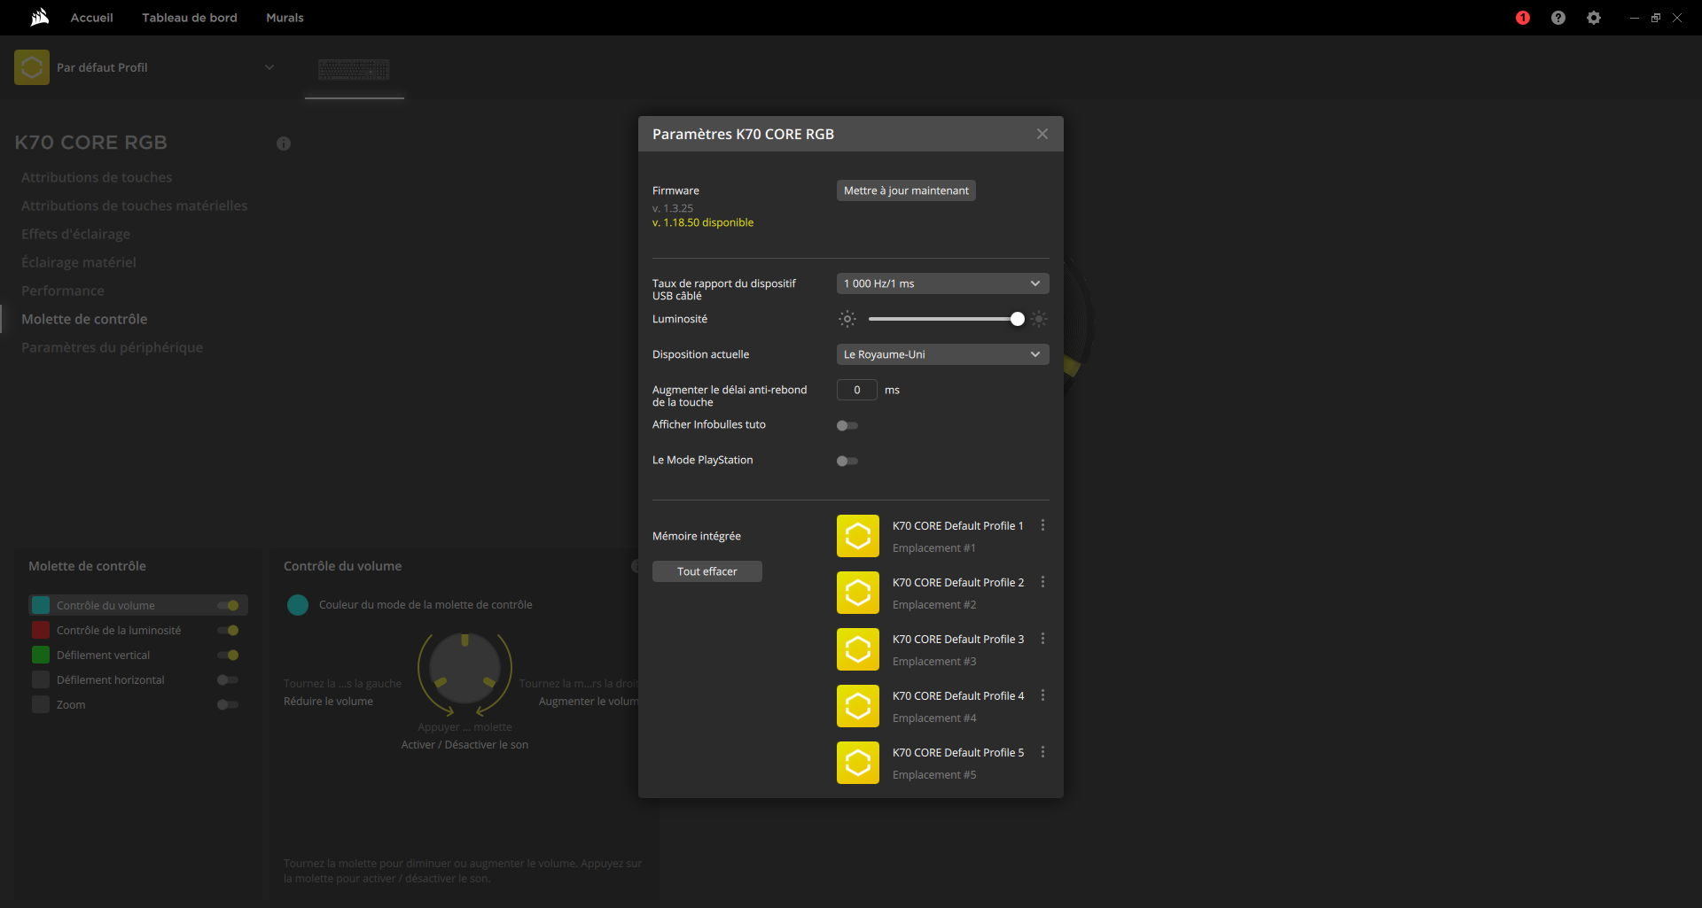Click the Luminosité slider handle
The width and height of the screenshot is (1702, 908).
(x=1018, y=319)
